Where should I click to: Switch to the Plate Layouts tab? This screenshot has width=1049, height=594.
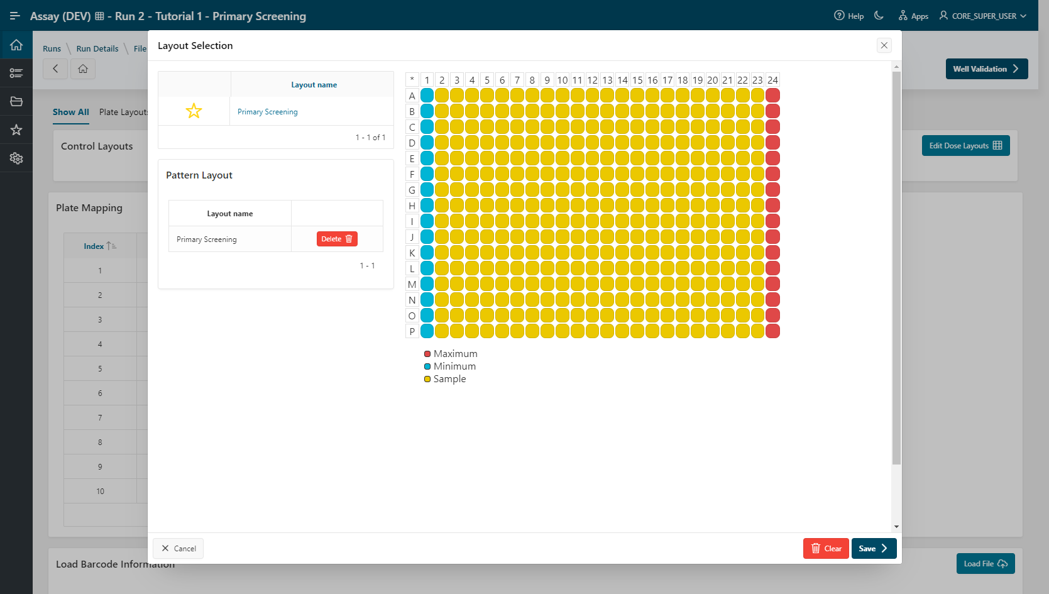pos(124,112)
